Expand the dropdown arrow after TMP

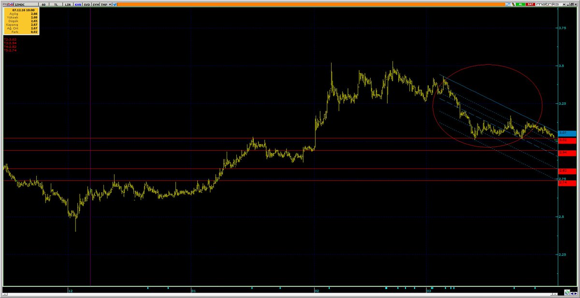(x=110, y=4)
